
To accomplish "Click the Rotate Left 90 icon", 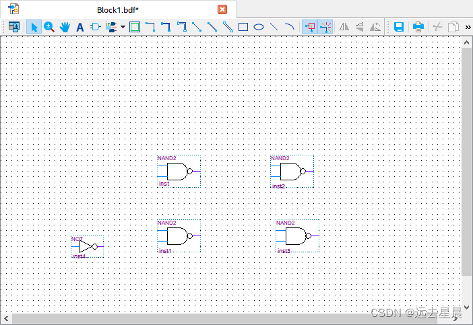I will tap(375, 27).
